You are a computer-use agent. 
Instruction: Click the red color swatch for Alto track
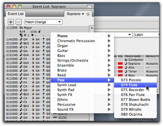120,68
